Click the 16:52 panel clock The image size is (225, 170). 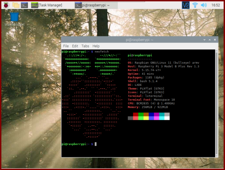pyautogui.click(x=215, y=5)
